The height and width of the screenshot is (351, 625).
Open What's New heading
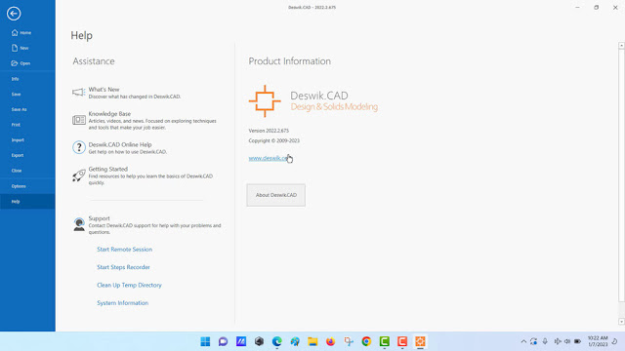click(104, 89)
